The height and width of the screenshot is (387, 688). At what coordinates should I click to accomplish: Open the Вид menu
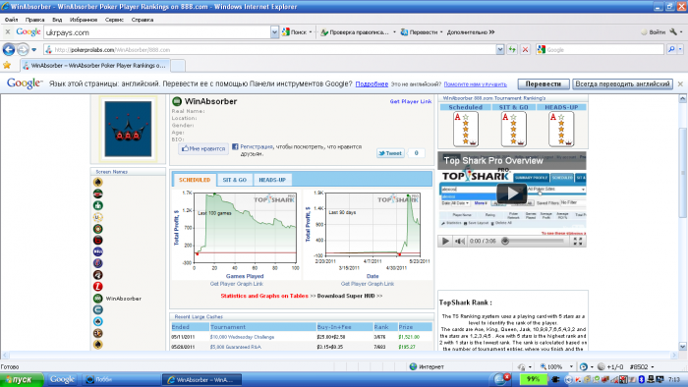(57, 20)
